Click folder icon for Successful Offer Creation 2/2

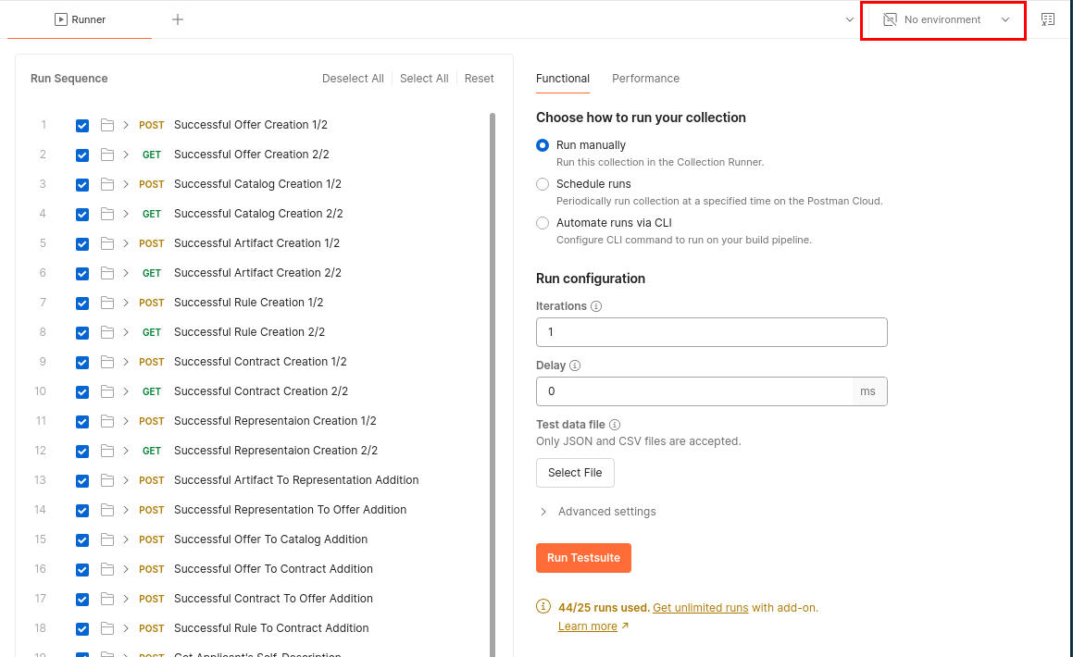107,155
